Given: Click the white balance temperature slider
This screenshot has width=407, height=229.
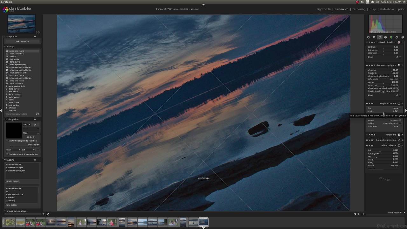Looking at the screenshot, I should pos(383,153).
